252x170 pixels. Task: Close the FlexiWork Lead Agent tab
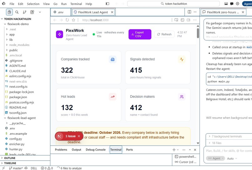coord(112,12)
